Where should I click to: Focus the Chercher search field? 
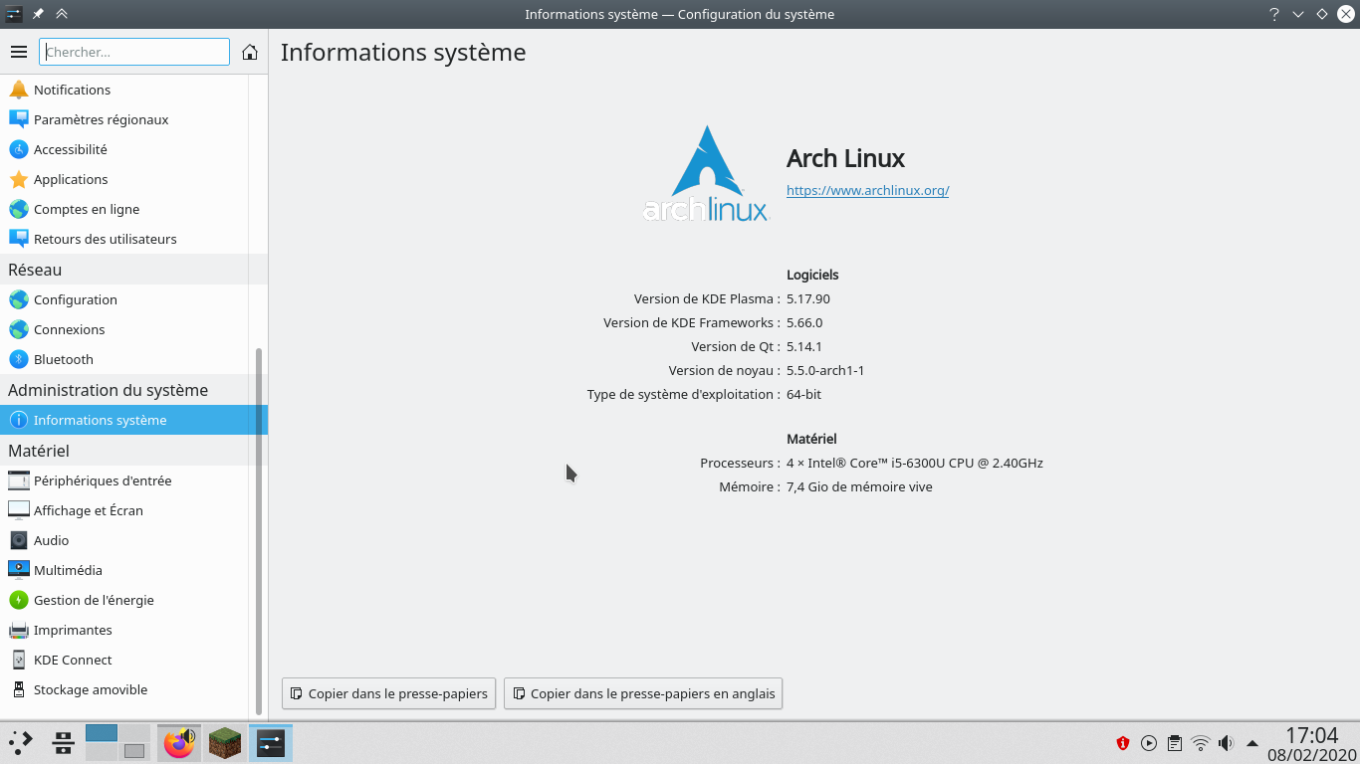pos(134,52)
